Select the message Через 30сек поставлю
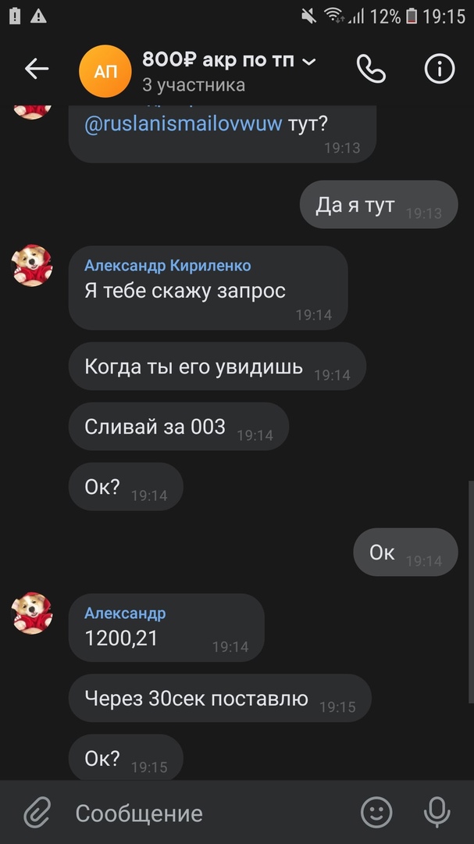 coord(220,698)
